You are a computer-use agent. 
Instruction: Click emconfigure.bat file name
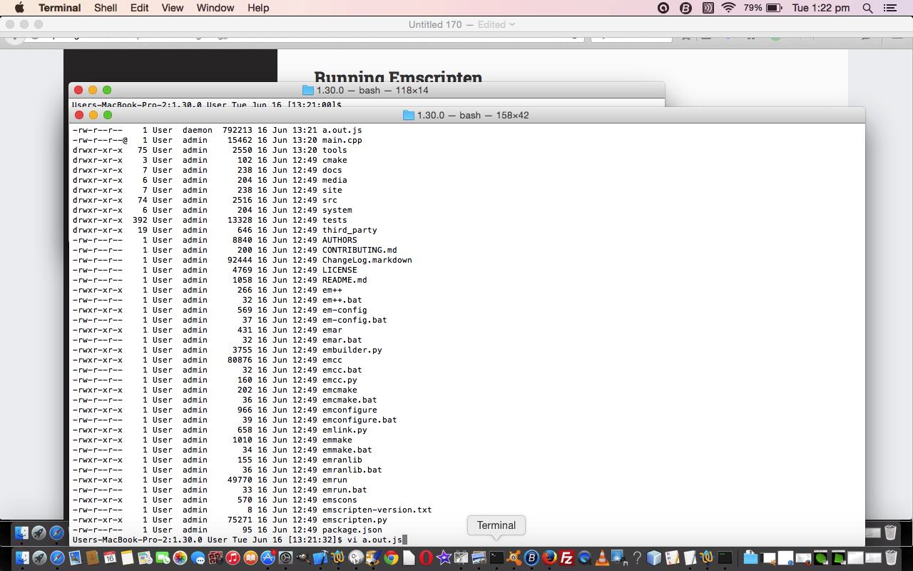click(x=359, y=420)
